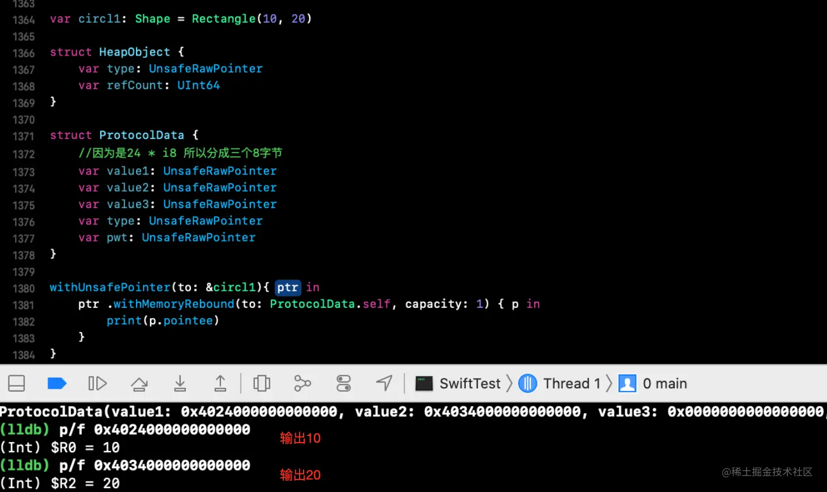Click the Chinese comment on line 1372

coord(180,153)
